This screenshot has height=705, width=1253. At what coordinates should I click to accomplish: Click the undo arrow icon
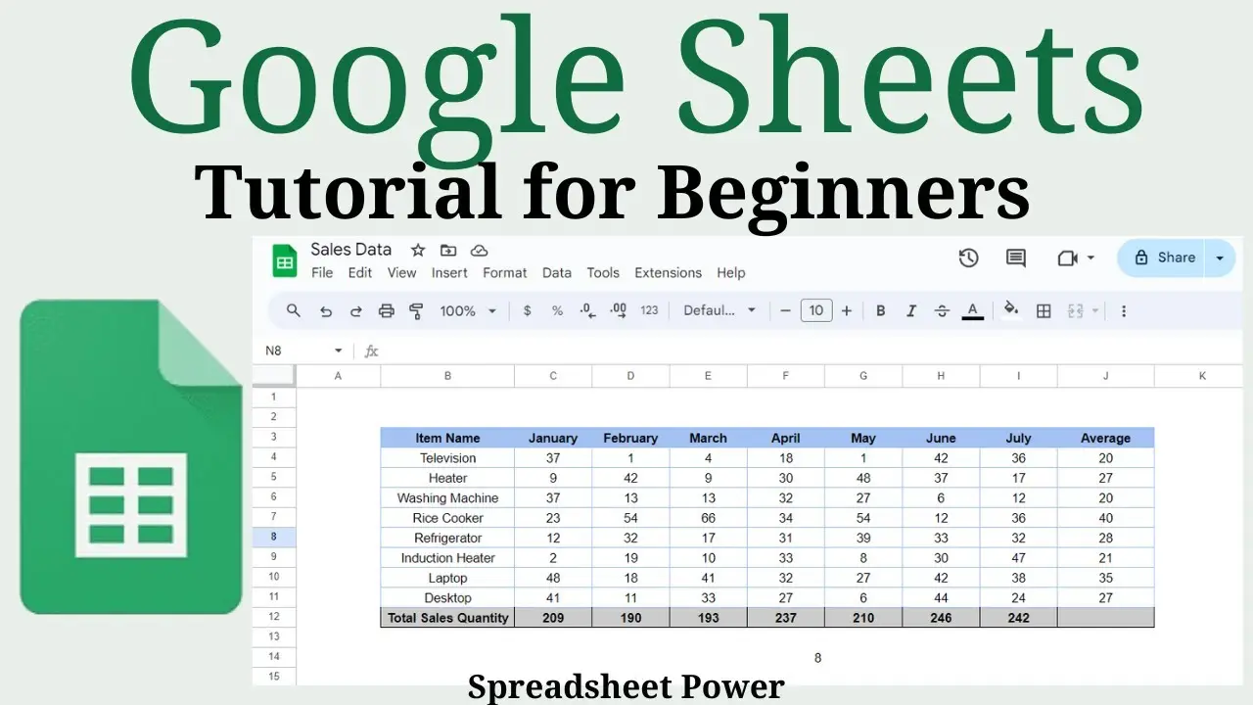[325, 311]
